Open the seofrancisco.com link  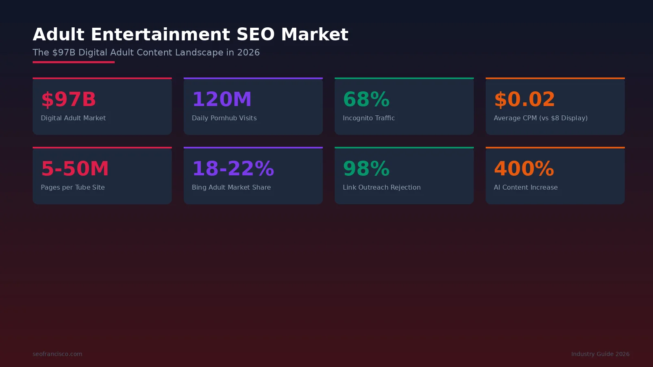pos(58,354)
